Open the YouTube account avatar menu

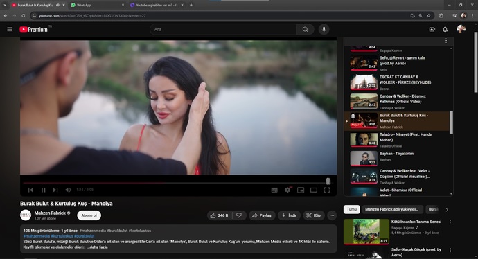click(x=461, y=29)
